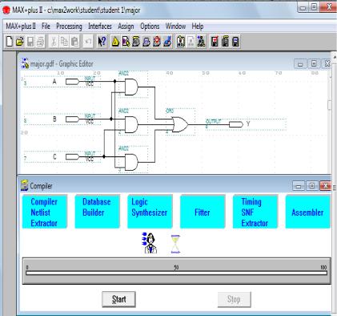Minimize the Compiler window
The height and width of the screenshot is (316, 337).
tap(299, 186)
